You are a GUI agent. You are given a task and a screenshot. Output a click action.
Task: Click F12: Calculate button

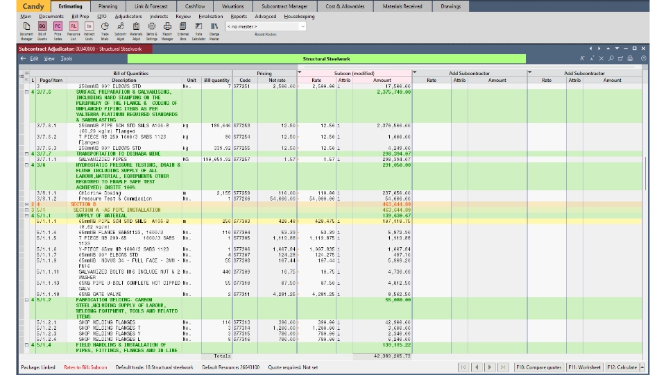pyautogui.click(x=622, y=367)
